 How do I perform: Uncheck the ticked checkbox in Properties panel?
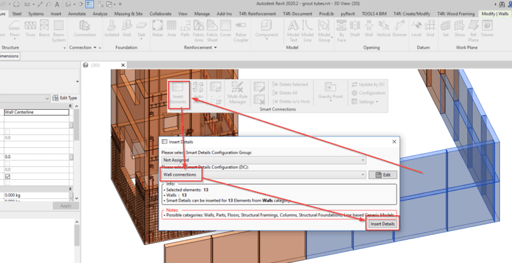click(x=8, y=176)
